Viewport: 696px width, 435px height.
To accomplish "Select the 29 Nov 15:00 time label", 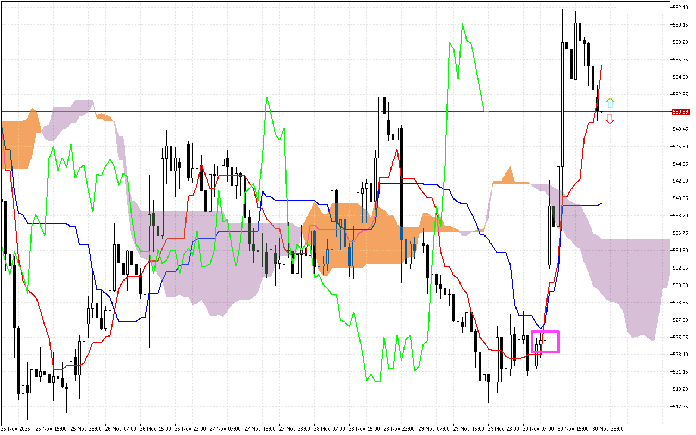I will (469, 428).
